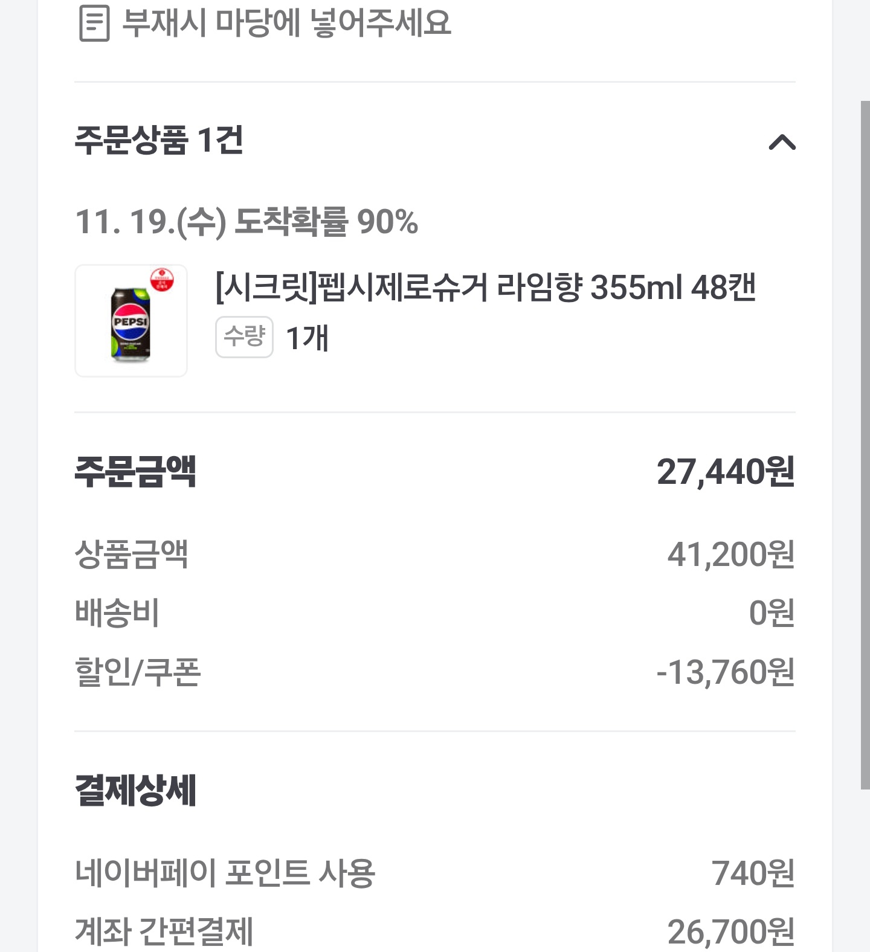Viewport: 870px width, 952px height.
Task: Click the 결제상세 section heading
Action: coord(135,790)
